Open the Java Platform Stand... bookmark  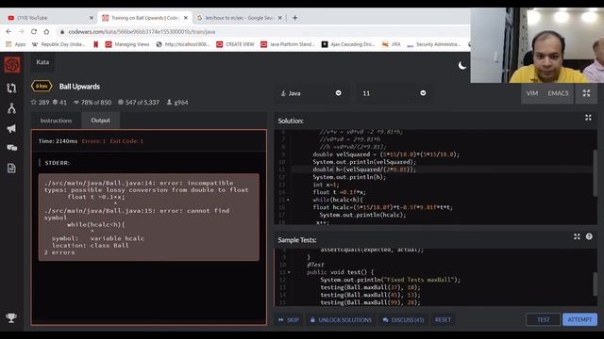[x=288, y=44]
